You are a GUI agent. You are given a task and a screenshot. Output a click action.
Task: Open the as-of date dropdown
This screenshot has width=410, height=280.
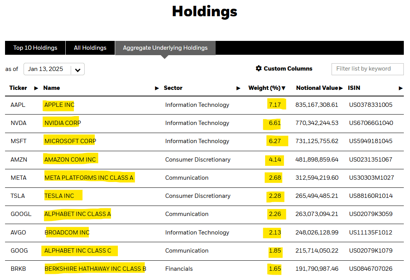(x=78, y=70)
